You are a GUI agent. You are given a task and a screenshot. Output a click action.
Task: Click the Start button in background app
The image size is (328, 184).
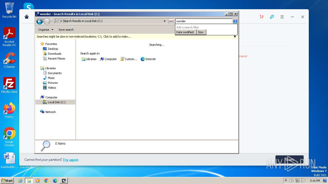pyautogui.click(x=290, y=160)
